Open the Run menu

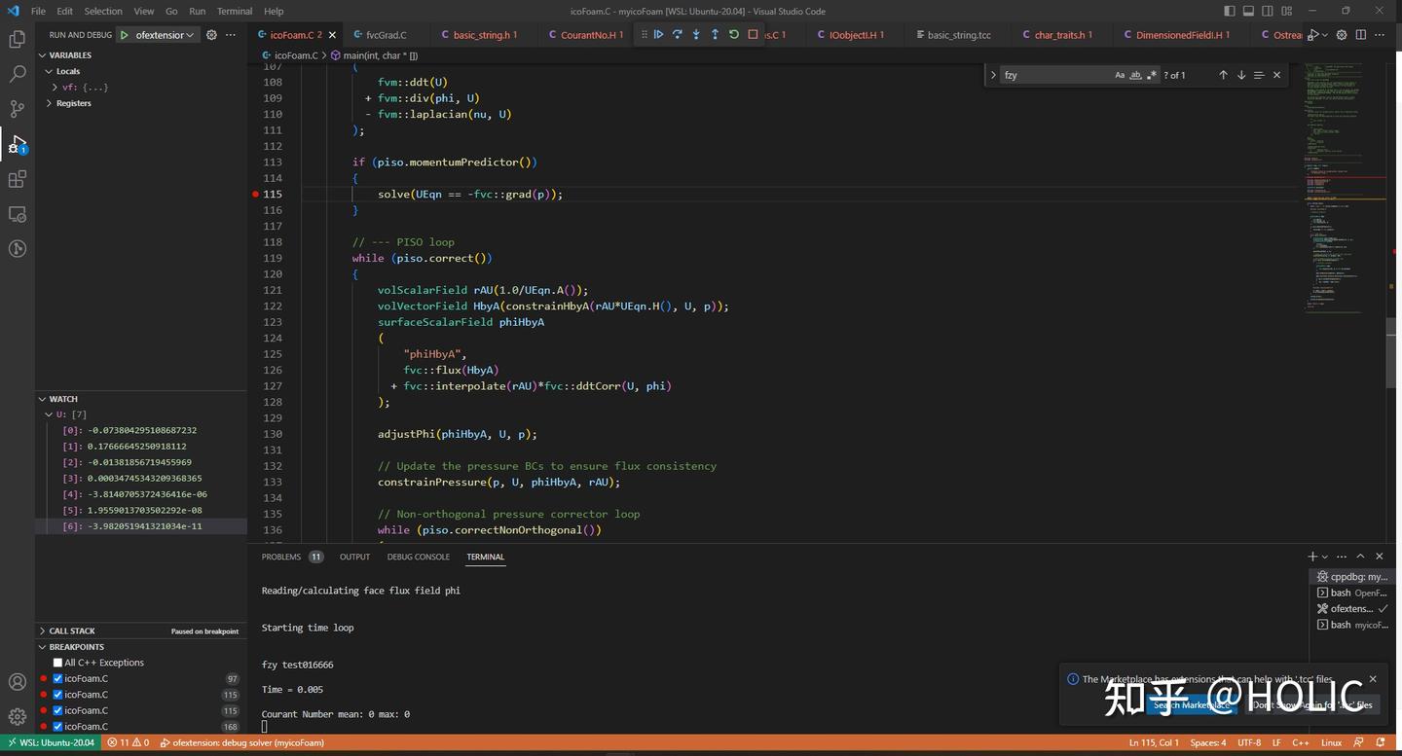pyautogui.click(x=197, y=11)
